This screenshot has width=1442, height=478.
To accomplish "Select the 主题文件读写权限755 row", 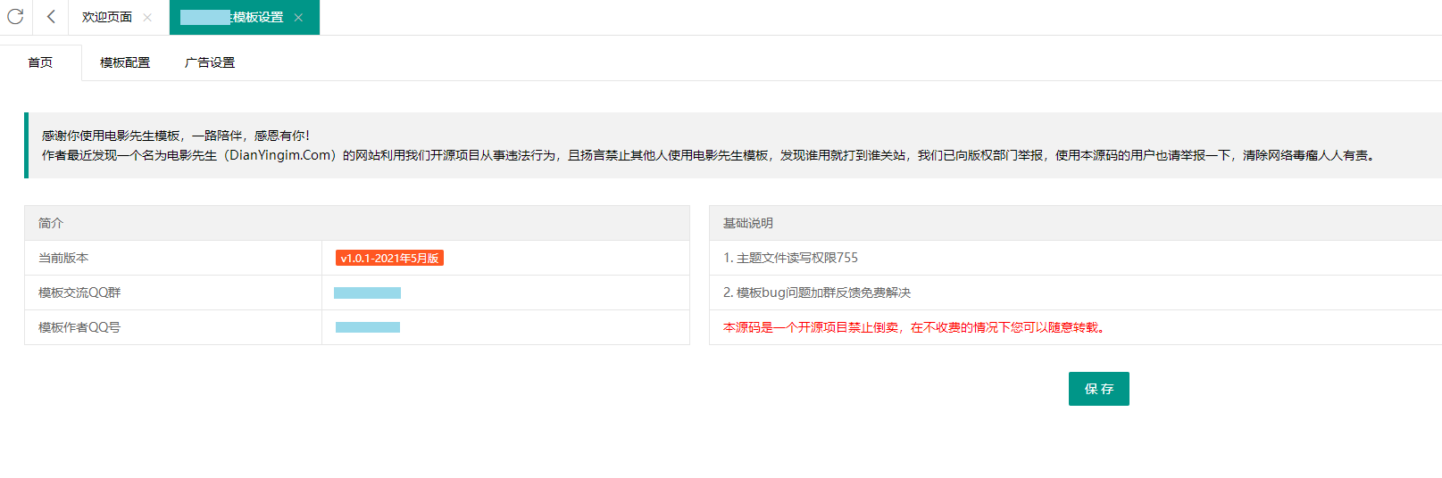I will 790,258.
